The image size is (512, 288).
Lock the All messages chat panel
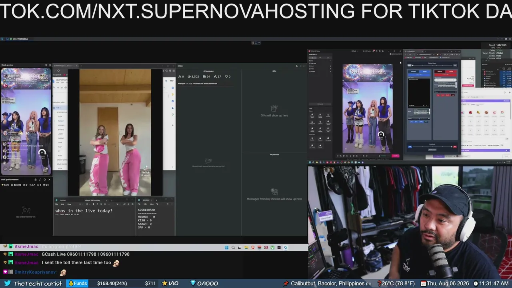[297, 66]
